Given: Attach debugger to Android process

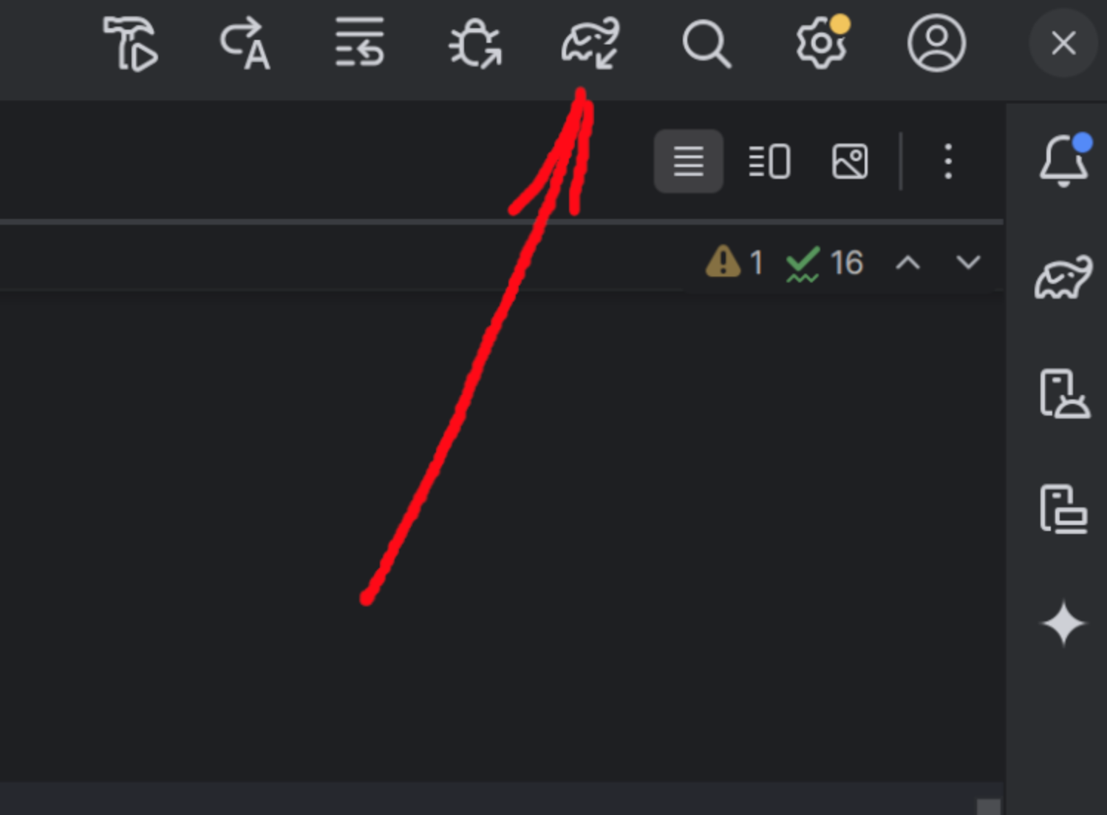Looking at the screenshot, I should [475, 44].
